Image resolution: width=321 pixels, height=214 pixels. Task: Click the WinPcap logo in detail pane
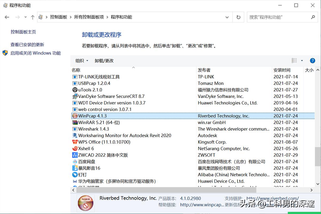pos(85,203)
